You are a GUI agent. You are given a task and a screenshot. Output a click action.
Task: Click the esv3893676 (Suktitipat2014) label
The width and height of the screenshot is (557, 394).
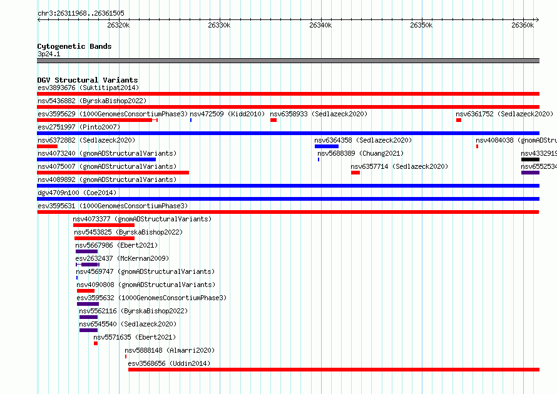click(x=88, y=88)
